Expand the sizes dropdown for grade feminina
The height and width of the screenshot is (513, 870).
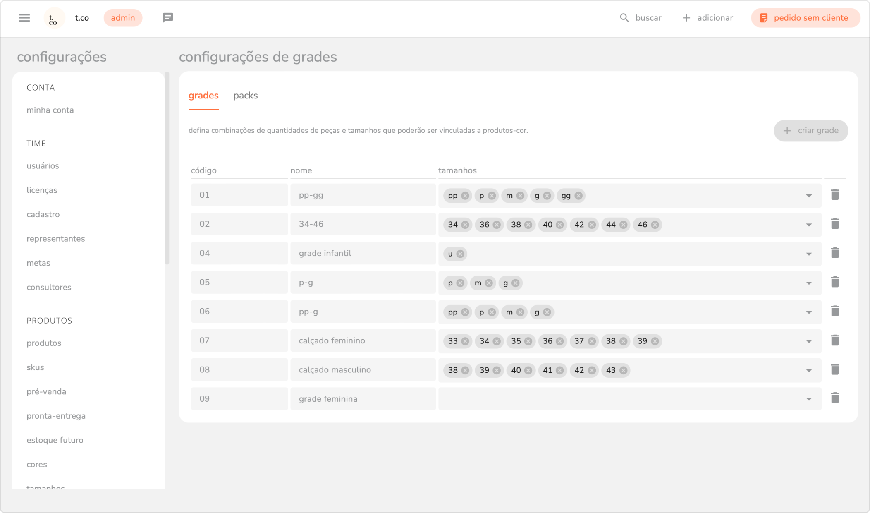click(809, 399)
